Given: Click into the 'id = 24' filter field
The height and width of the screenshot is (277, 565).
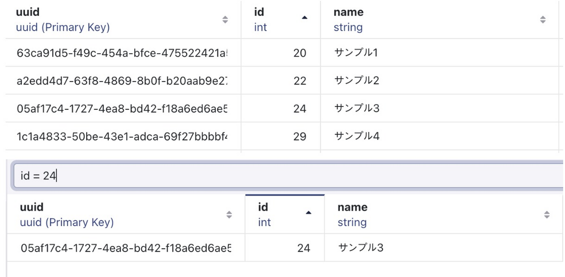Looking at the screenshot, I should pyautogui.click(x=288, y=176).
